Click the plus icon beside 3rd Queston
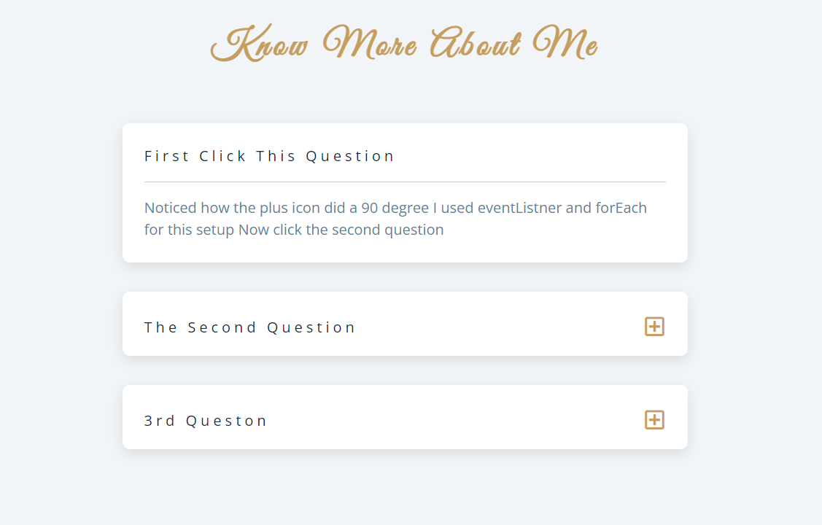Screen dimensions: 822x525 click(654, 420)
